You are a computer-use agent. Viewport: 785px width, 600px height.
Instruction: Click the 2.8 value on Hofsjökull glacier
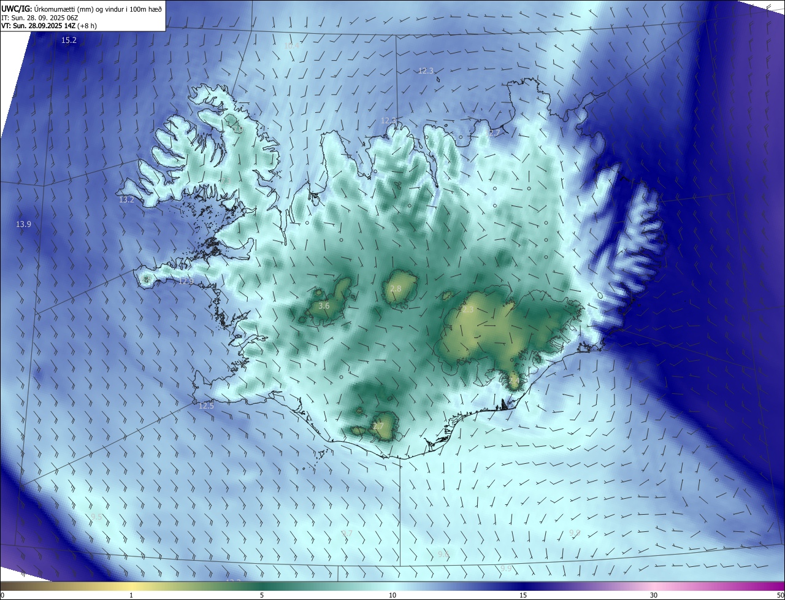coord(396,289)
